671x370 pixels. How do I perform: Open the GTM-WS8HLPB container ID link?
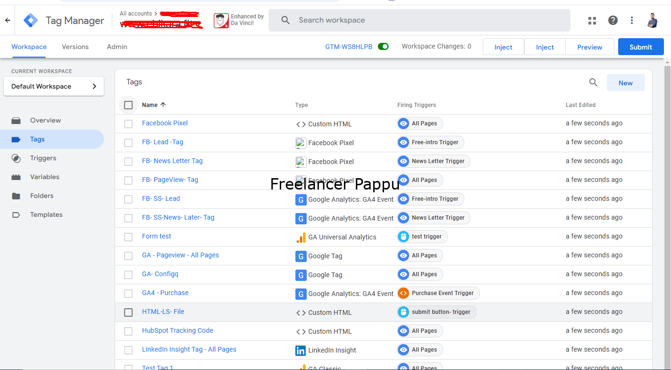click(x=349, y=47)
